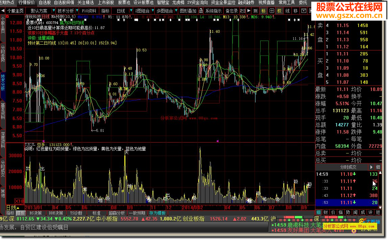Click the lock icon beside 图形叠加
The height and width of the screenshot is (240, 388).
click(x=201, y=11)
